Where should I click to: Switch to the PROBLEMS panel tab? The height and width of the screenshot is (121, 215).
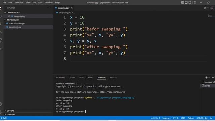pos(60,78)
